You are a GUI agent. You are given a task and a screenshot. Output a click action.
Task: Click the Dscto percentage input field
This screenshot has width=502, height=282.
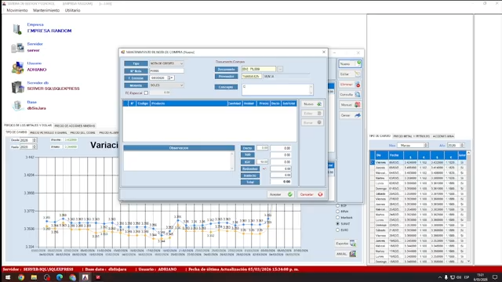pos(262,148)
